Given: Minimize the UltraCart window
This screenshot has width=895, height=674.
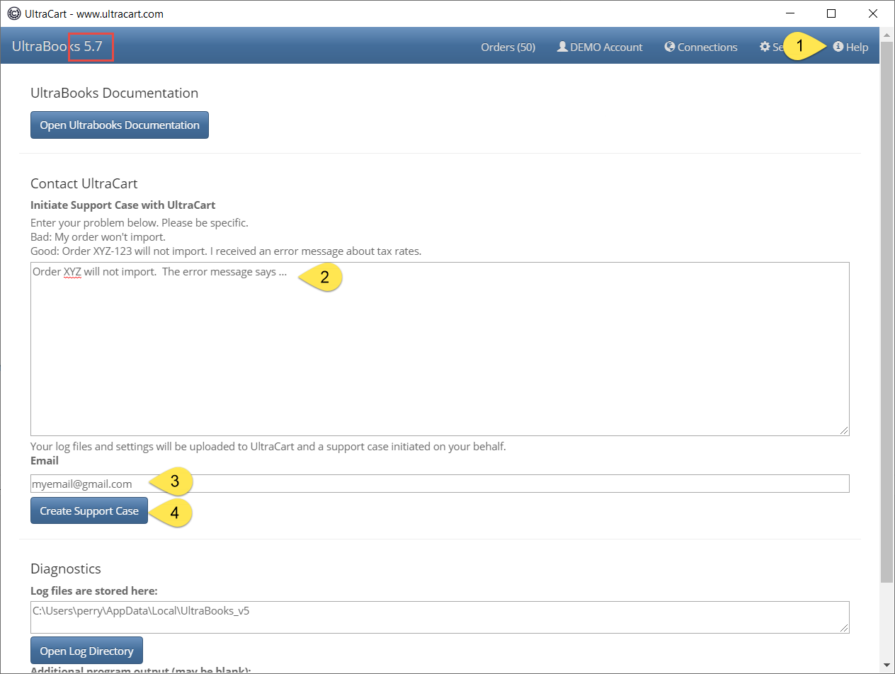Looking at the screenshot, I should pos(789,13).
